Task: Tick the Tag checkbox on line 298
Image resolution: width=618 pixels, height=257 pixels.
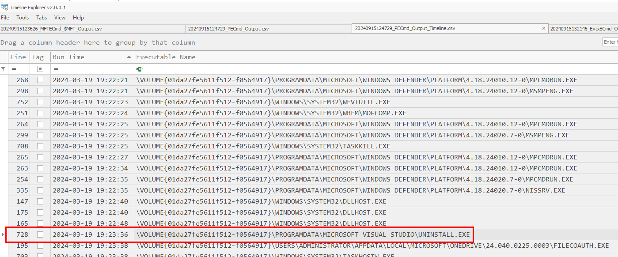Action: (x=40, y=91)
